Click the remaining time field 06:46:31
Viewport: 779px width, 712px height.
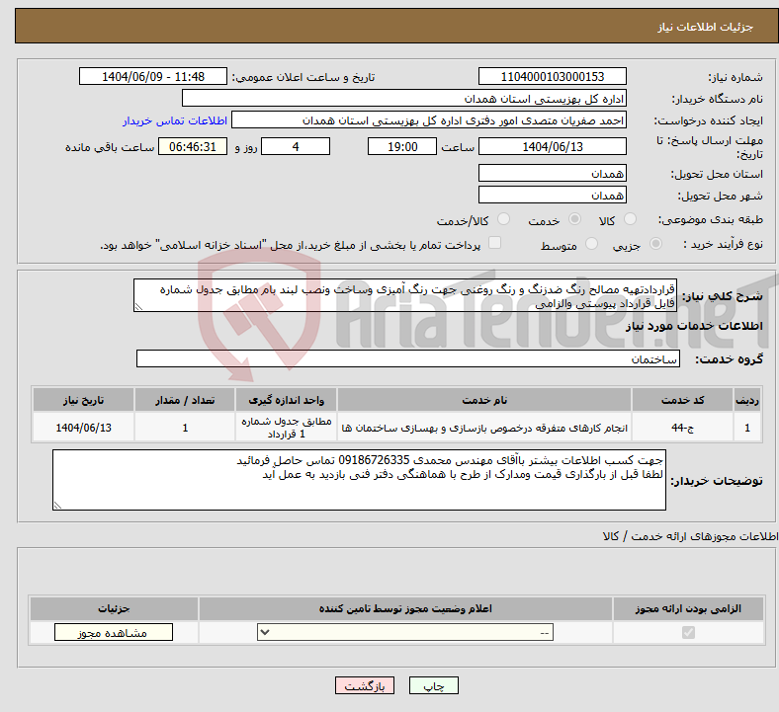click(193, 147)
